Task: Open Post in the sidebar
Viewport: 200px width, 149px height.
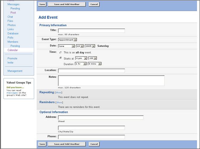Action: tap(13, 13)
